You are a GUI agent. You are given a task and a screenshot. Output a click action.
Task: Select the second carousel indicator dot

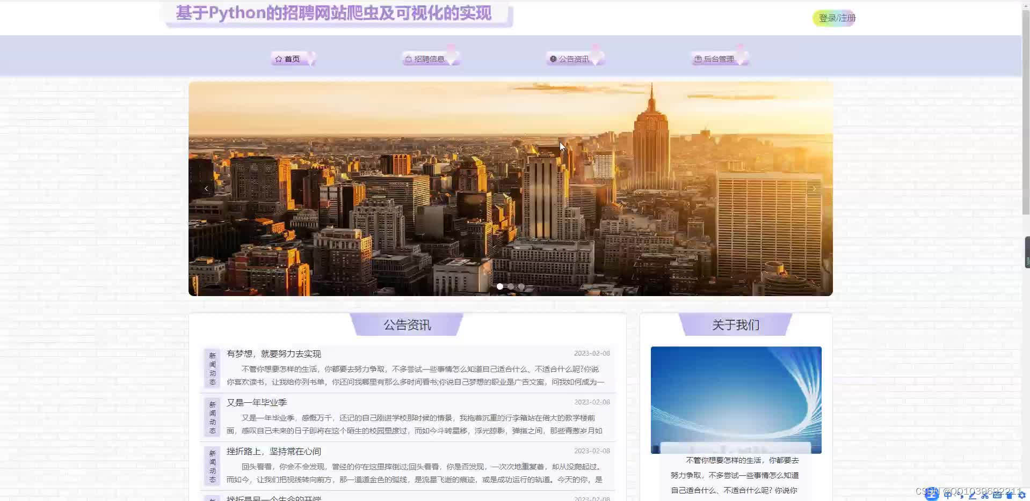point(510,286)
